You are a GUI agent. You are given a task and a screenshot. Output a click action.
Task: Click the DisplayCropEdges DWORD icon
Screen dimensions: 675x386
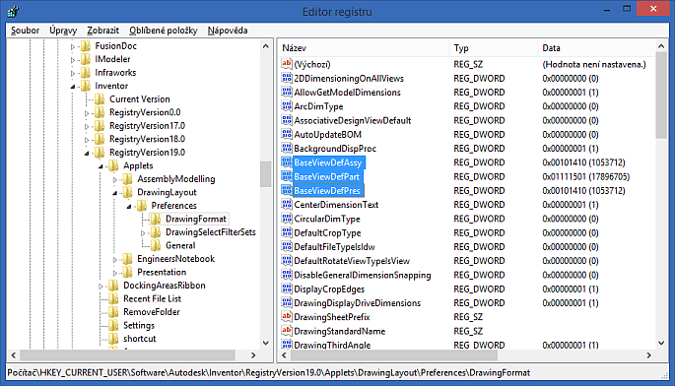[287, 289]
